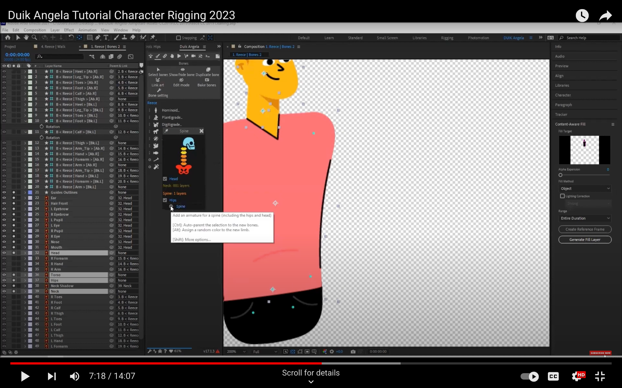The image size is (622, 388).
Task: Open the 200% magnification dropdown
Action: click(x=236, y=352)
